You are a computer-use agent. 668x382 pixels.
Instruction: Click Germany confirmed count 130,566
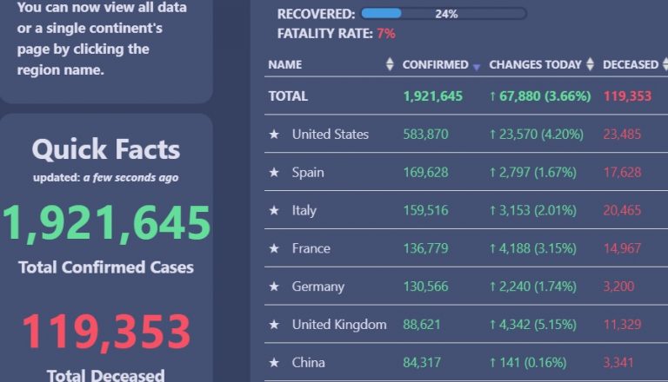coord(425,286)
